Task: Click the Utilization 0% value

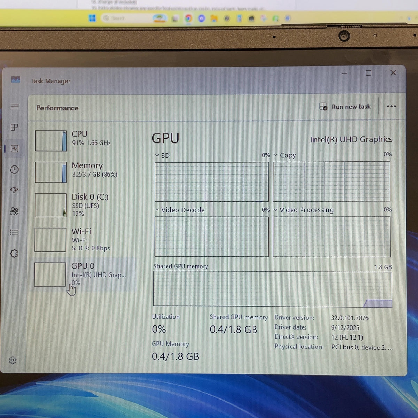Action: (159, 329)
